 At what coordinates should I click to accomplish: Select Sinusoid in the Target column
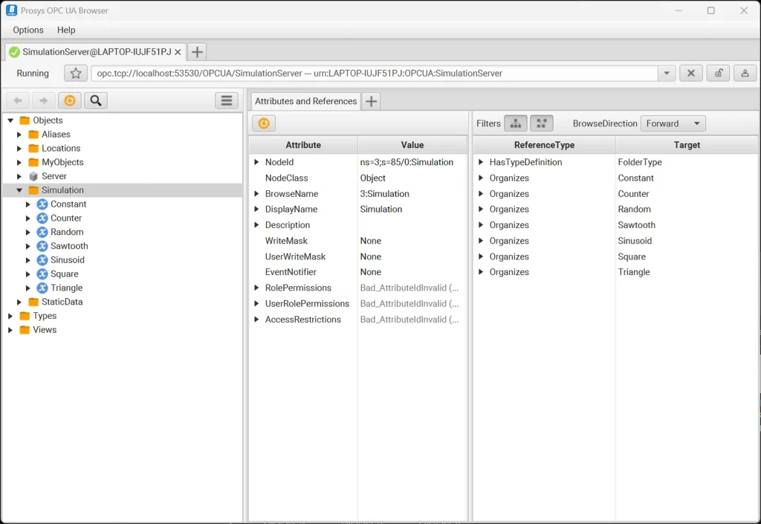point(636,241)
